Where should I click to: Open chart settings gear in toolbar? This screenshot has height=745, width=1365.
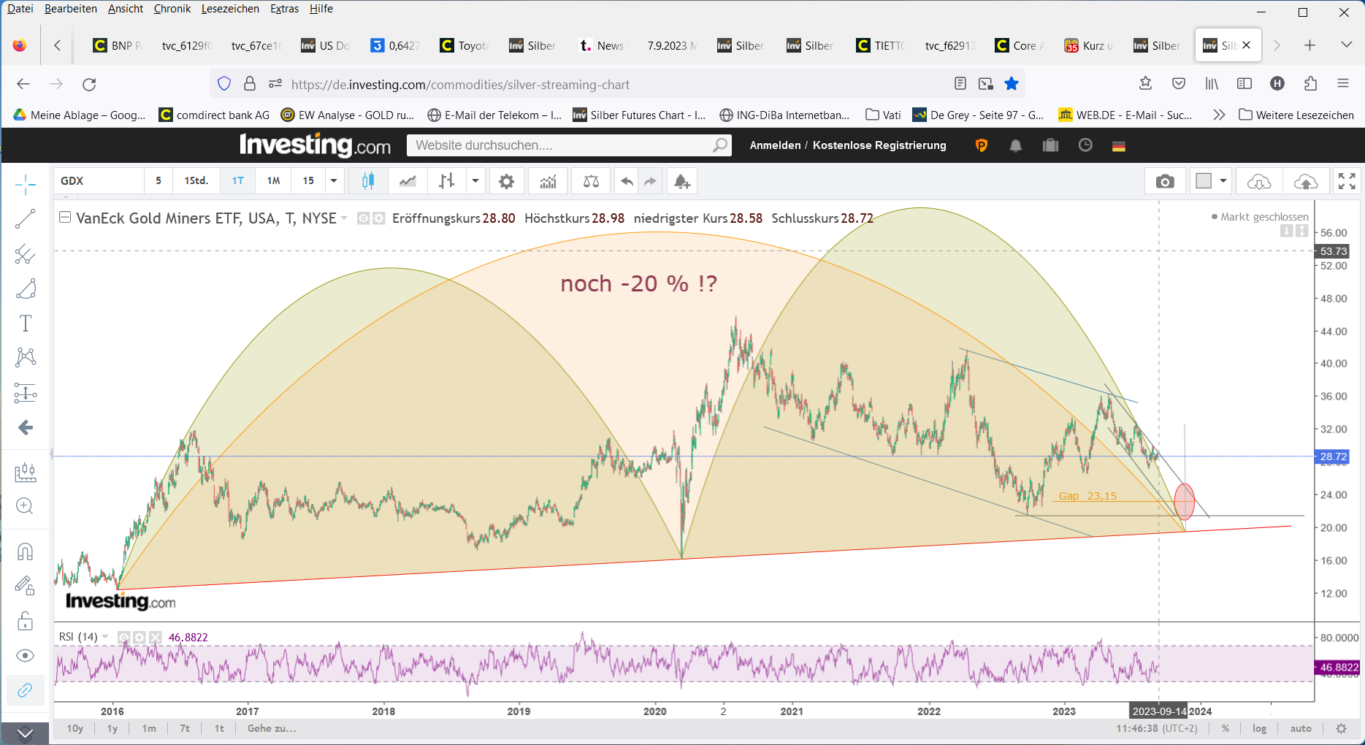pos(506,181)
